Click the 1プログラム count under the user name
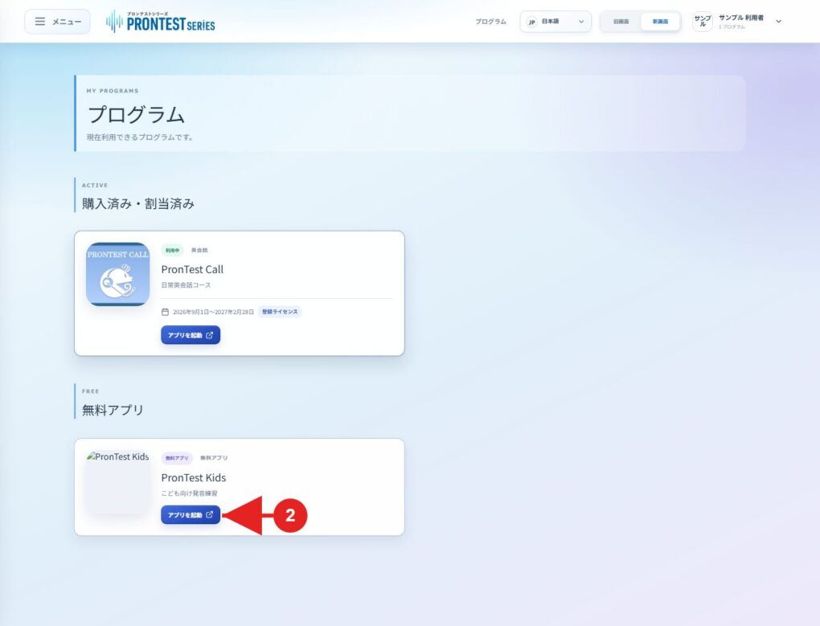820x626 pixels. [x=732, y=27]
